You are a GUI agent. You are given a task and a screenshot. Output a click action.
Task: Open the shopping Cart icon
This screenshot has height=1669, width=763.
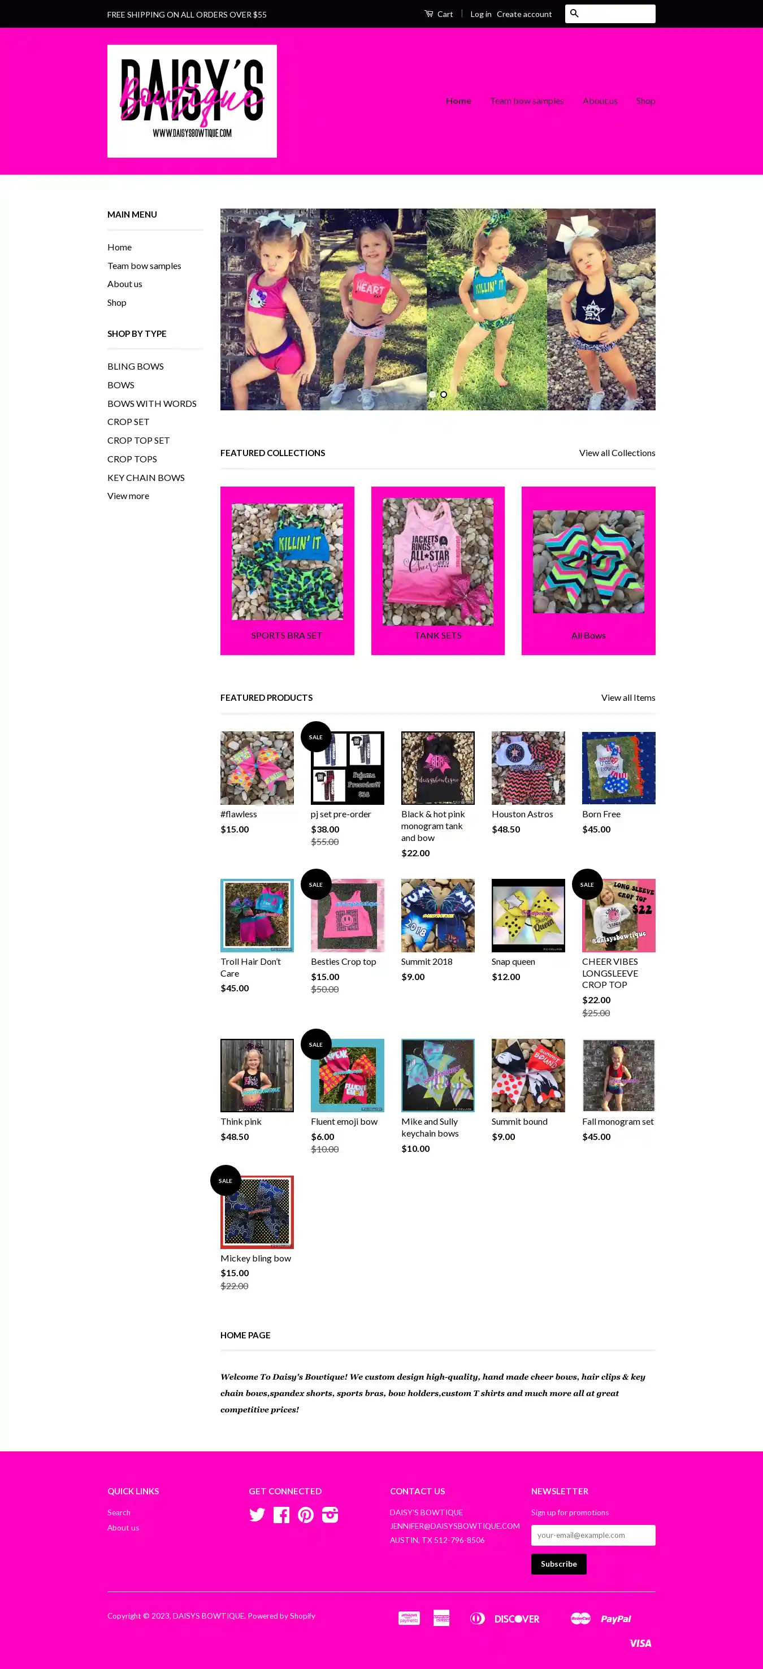pyautogui.click(x=429, y=14)
